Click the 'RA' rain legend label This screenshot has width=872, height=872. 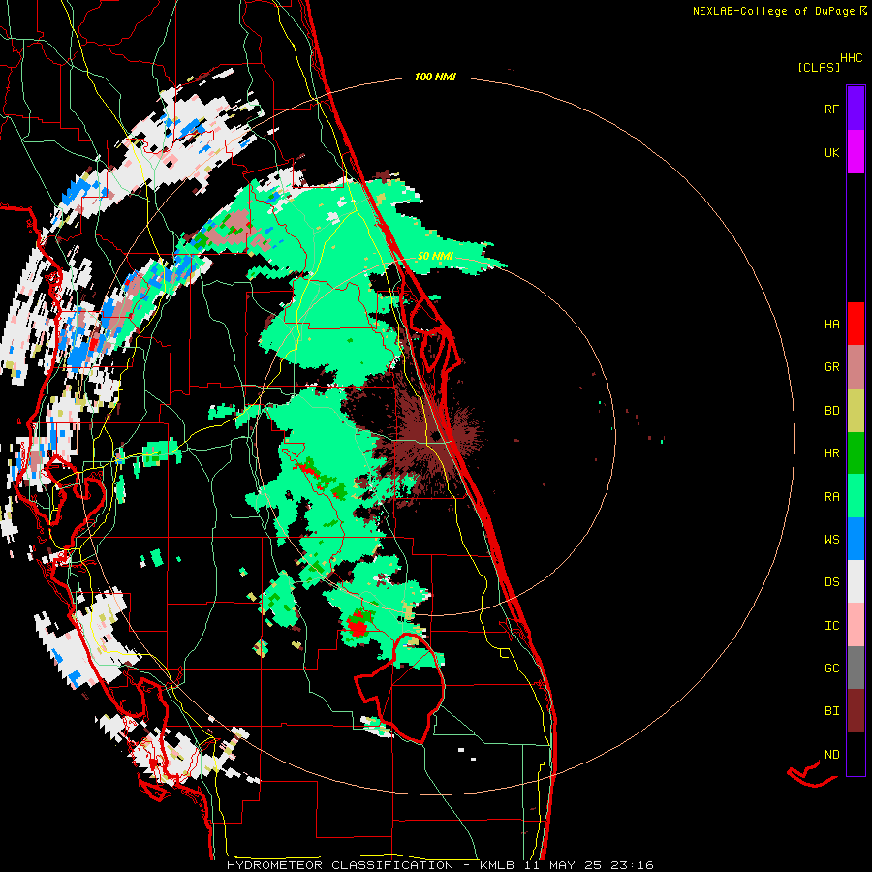[831, 497]
